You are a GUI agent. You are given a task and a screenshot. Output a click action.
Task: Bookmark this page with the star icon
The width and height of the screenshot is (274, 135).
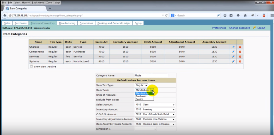tap(225, 15)
